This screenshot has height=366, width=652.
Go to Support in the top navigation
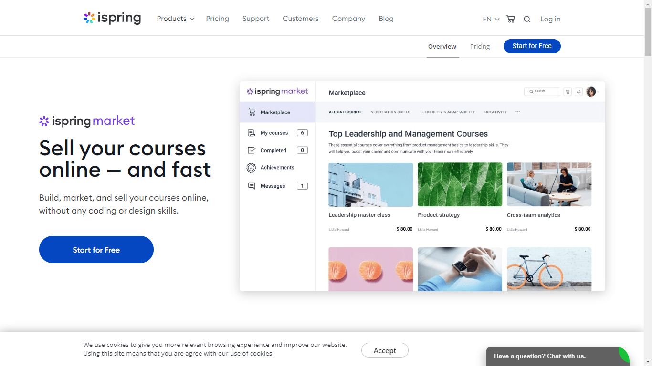point(256,19)
